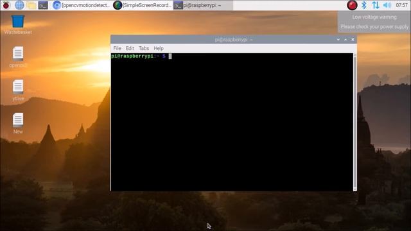The width and height of the screenshot is (411, 231).
Task: Dismiss the Low voltage warning notification
Action: (x=374, y=22)
